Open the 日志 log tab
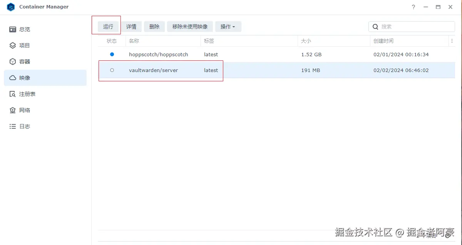This screenshot has height=245, width=462. click(45, 126)
